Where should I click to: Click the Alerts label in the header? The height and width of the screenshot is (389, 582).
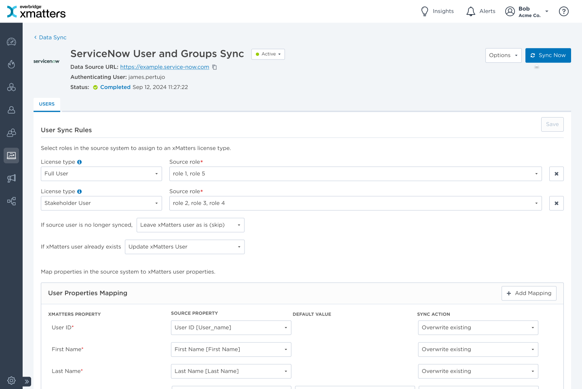pyautogui.click(x=487, y=11)
